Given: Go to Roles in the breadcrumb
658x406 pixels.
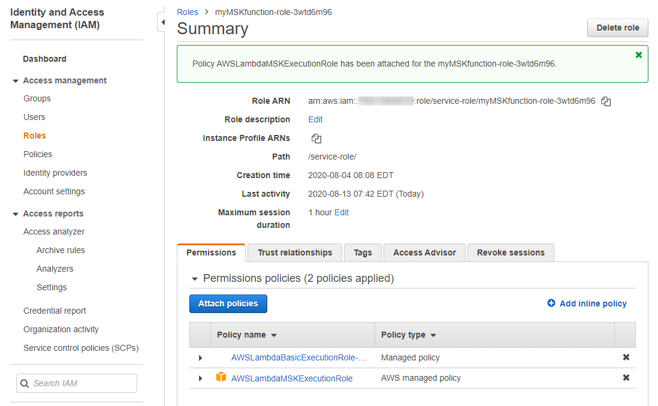Looking at the screenshot, I should 187,12.
